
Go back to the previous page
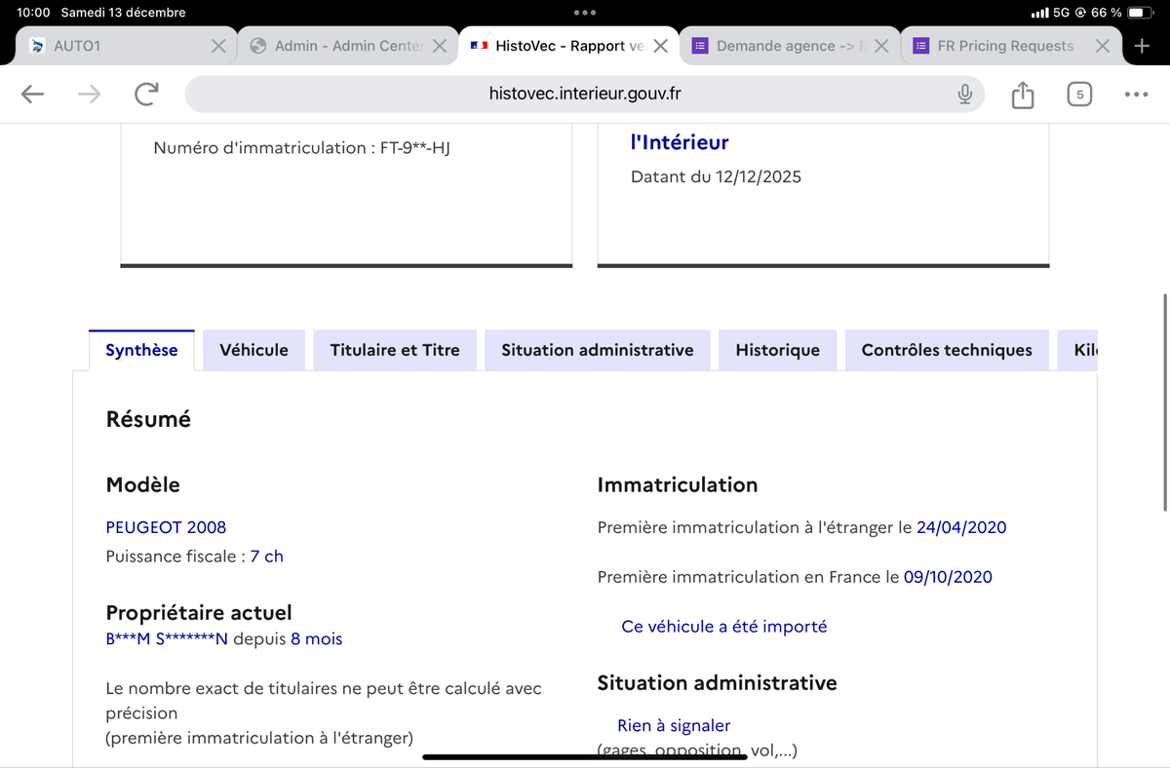32,94
